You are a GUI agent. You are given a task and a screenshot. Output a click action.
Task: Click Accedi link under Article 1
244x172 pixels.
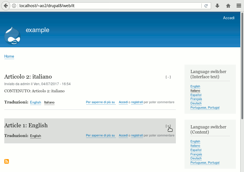tap(123, 136)
